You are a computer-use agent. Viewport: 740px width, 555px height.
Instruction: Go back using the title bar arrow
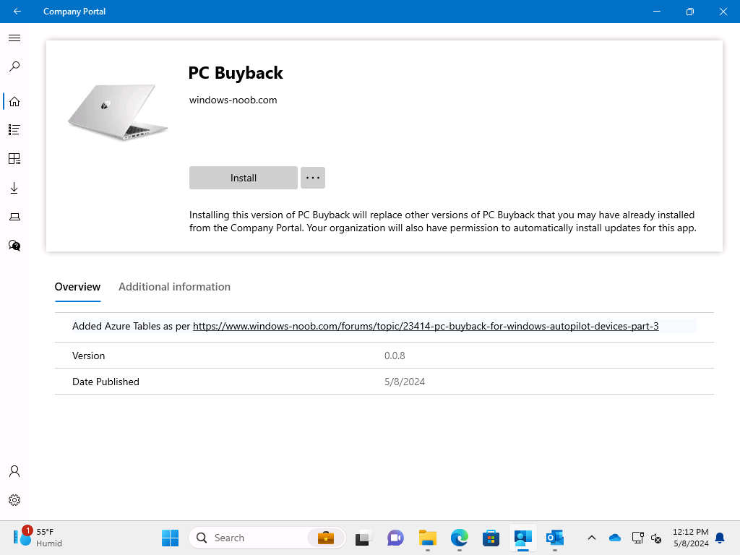pos(17,12)
